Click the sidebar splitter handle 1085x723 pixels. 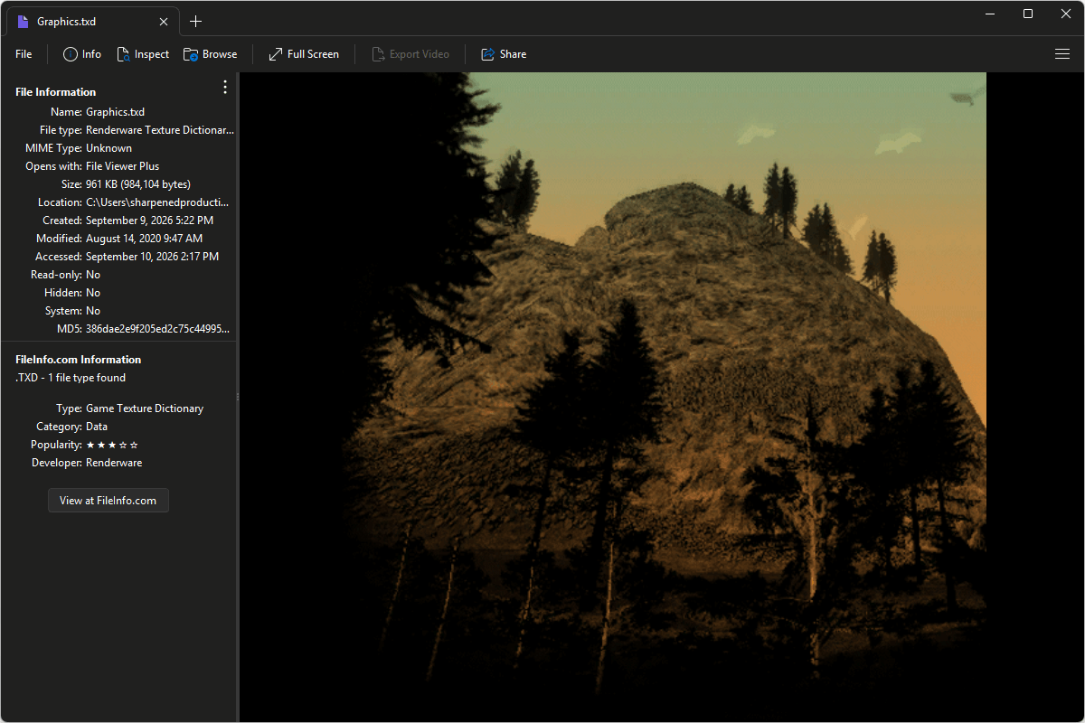pyautogui.click(x=238, y=398)
